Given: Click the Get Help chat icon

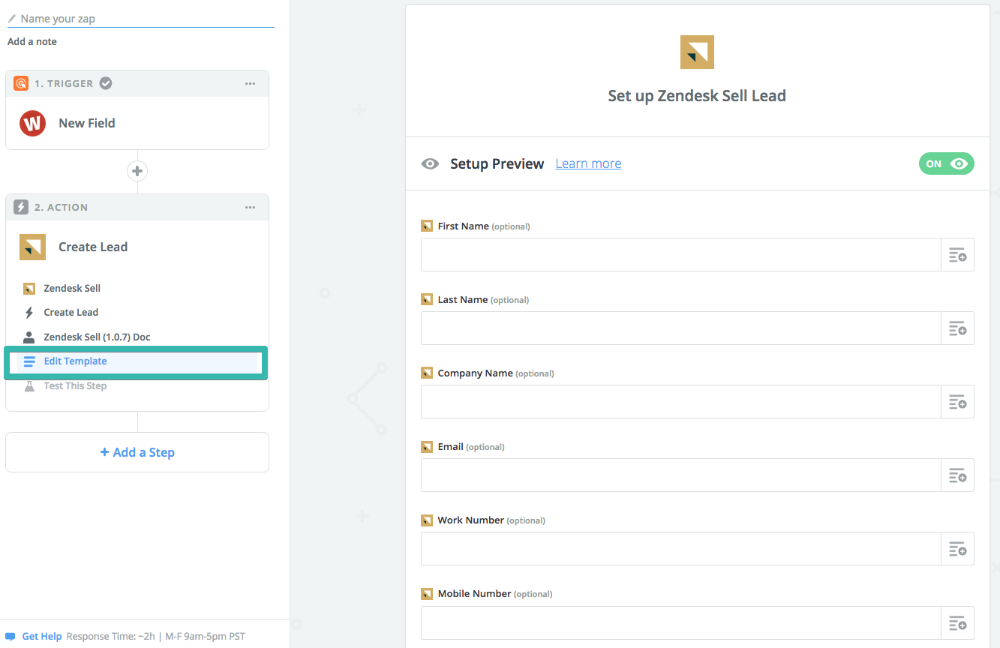Looking at the screenshot, I should click(11, 637).
